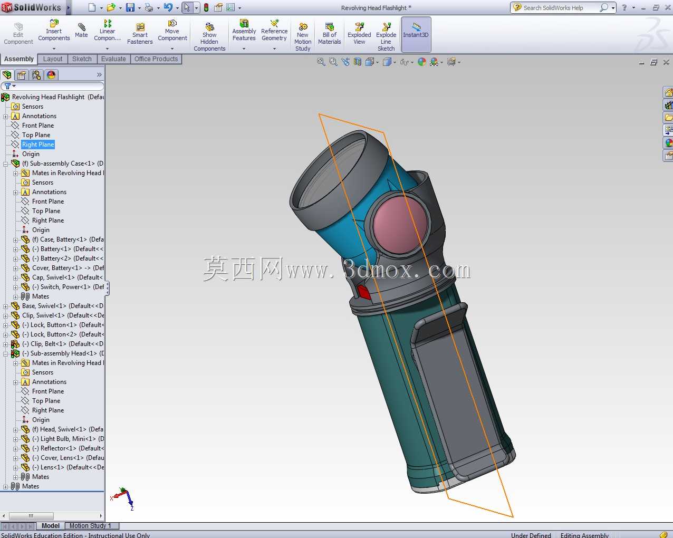The image size is (673, 538).
Task: Select Light Bulb, Mini<1> component
Action: pos(68,439)
